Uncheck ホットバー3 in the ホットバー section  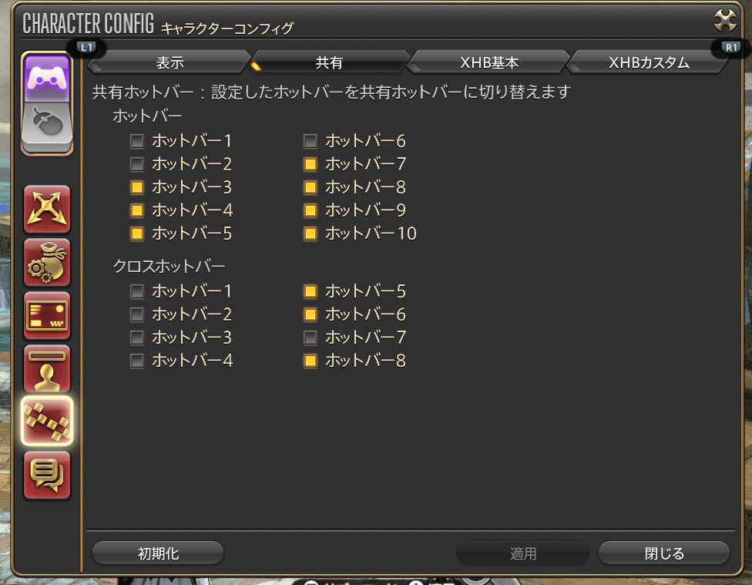click(137, 187)
